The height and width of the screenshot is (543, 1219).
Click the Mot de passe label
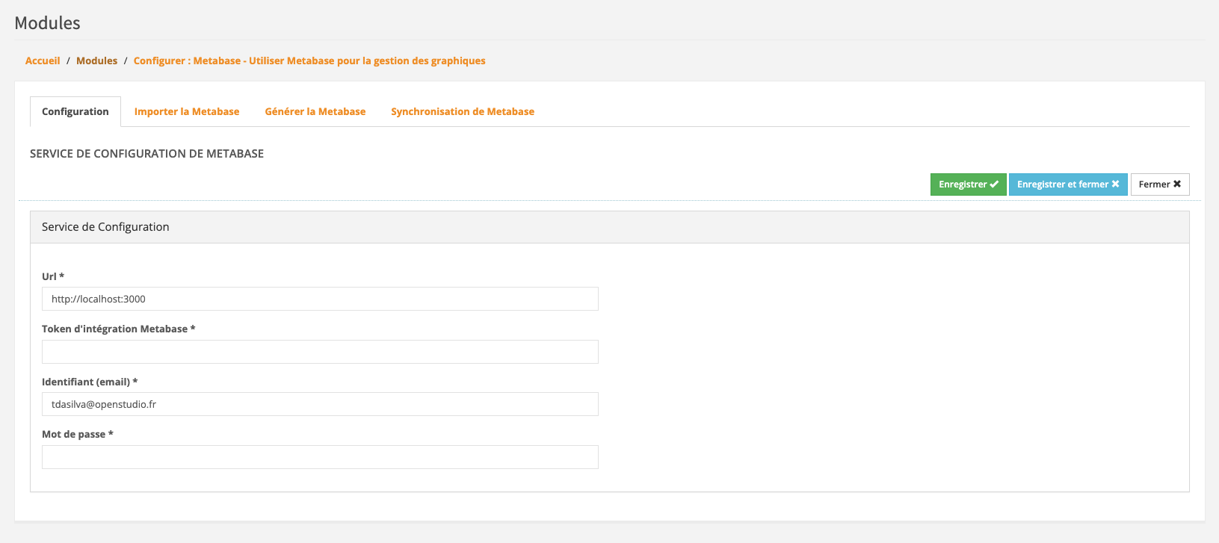tap(77, 434)
